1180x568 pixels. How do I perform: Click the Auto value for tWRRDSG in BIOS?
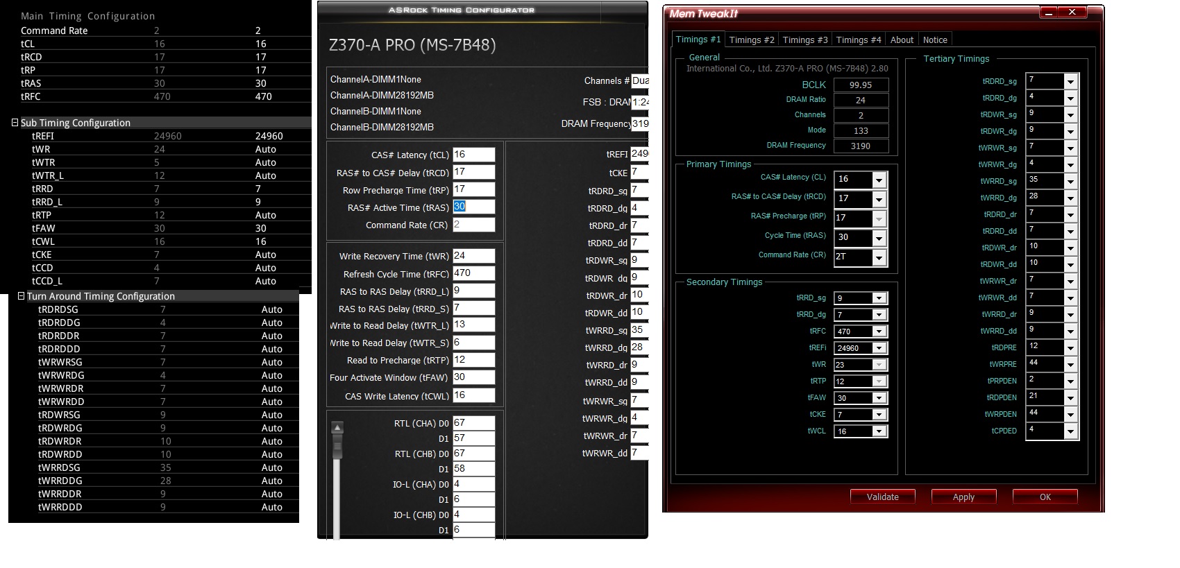coord(272,467)
